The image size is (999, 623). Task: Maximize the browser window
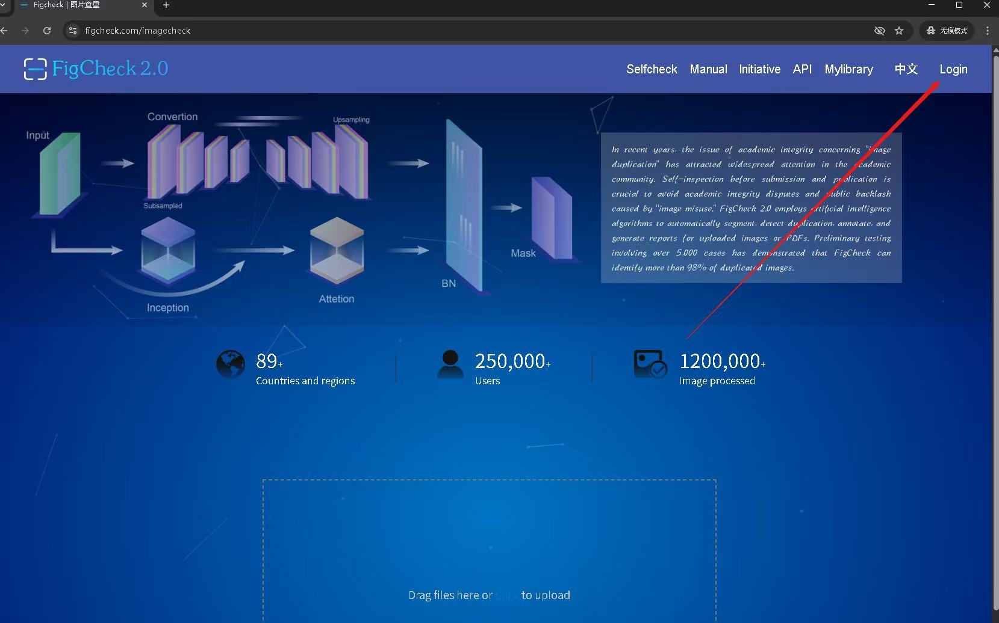(959, 5)
